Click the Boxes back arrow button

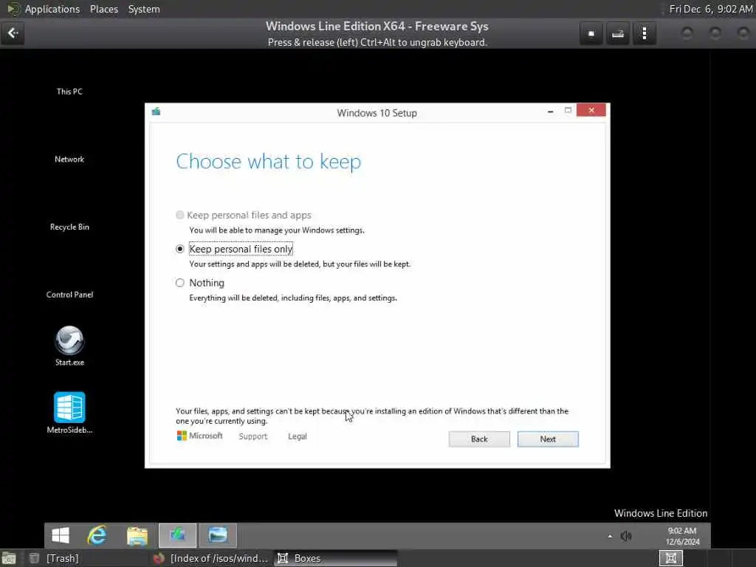13,33
